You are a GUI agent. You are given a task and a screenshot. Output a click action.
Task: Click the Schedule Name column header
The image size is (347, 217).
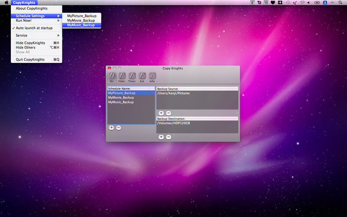coord(128,89)
